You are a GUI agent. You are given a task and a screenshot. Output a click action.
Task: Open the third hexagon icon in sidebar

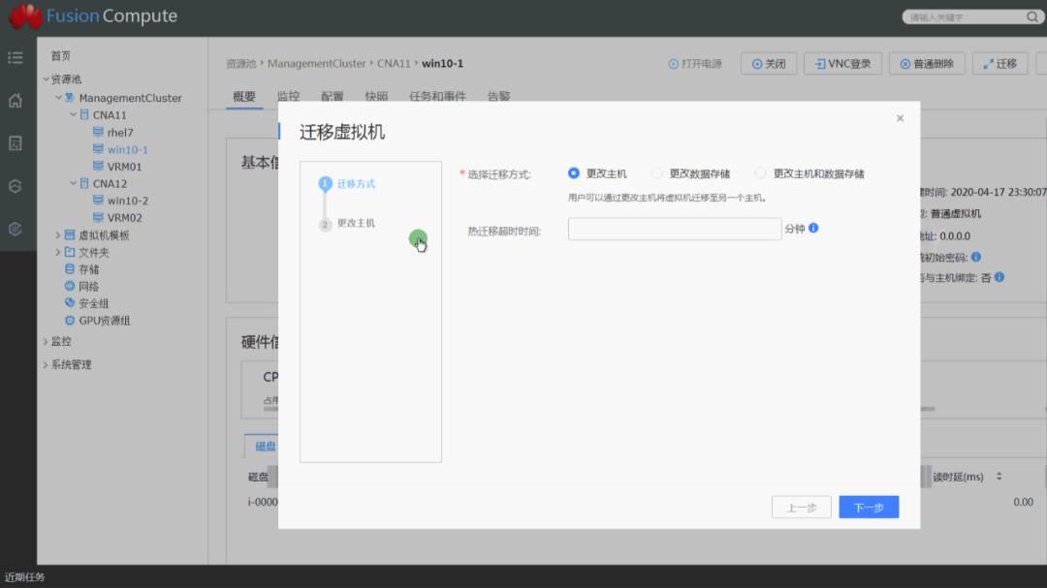[x=16, y=186]
